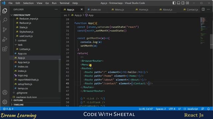213x119 pixels.
Task: Open reportWebVitals.js in the explorer
Action: [x=28, y=80]
